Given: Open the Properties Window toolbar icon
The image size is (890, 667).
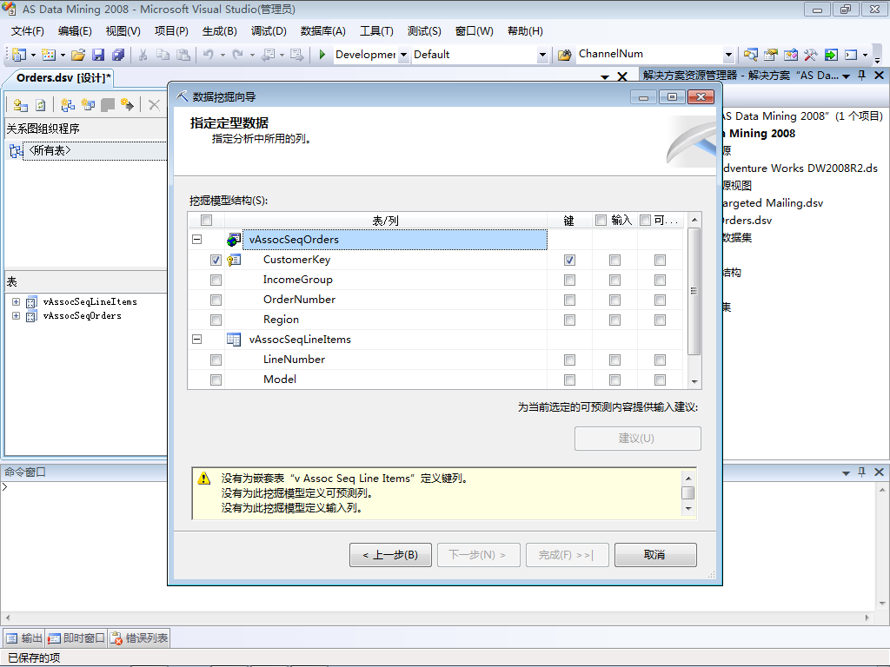Looking at the screenshot, I should pos(770,55).
